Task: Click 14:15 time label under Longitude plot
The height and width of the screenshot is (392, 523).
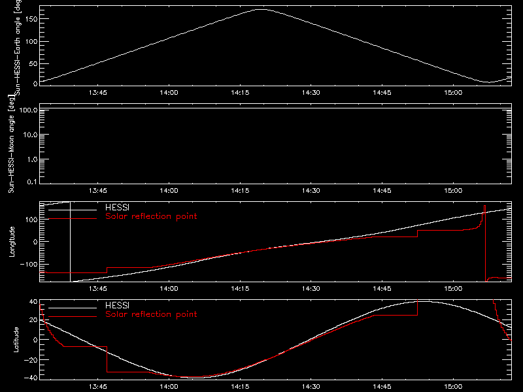Action: 240,289
